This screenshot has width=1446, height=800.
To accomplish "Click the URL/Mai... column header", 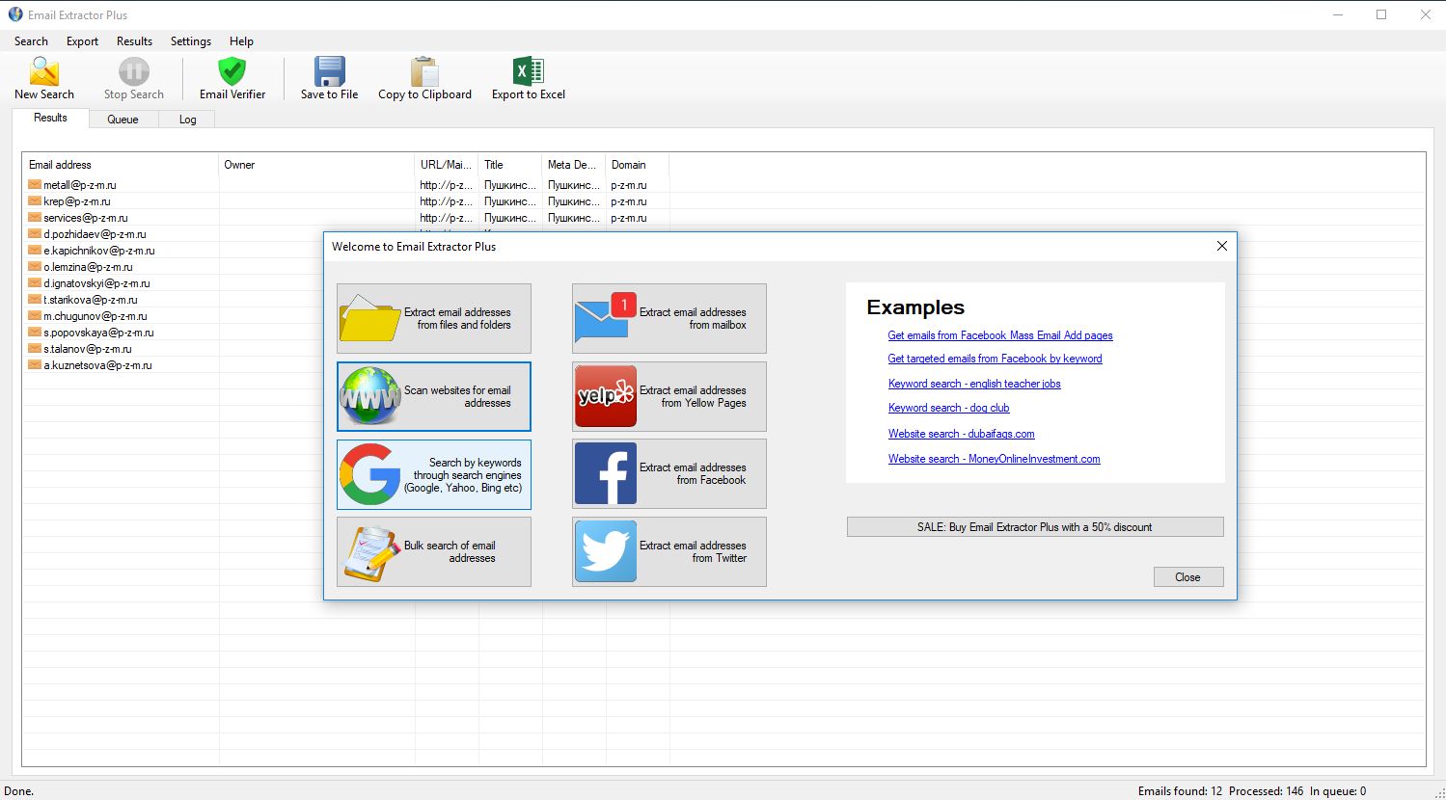I will click(447, 165).
